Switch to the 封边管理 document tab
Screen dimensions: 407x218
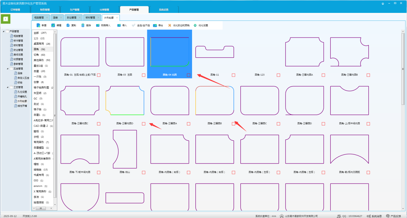(x=71, y=18)
